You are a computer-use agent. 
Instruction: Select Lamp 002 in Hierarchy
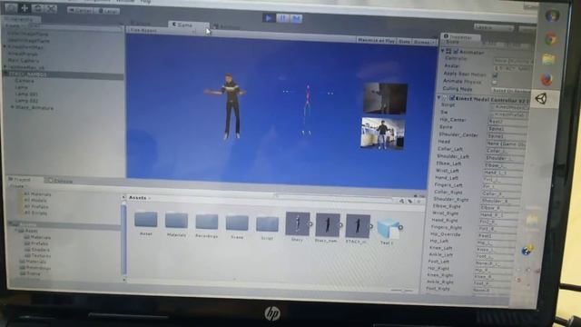pyautogui.click(x=26, y=101)
